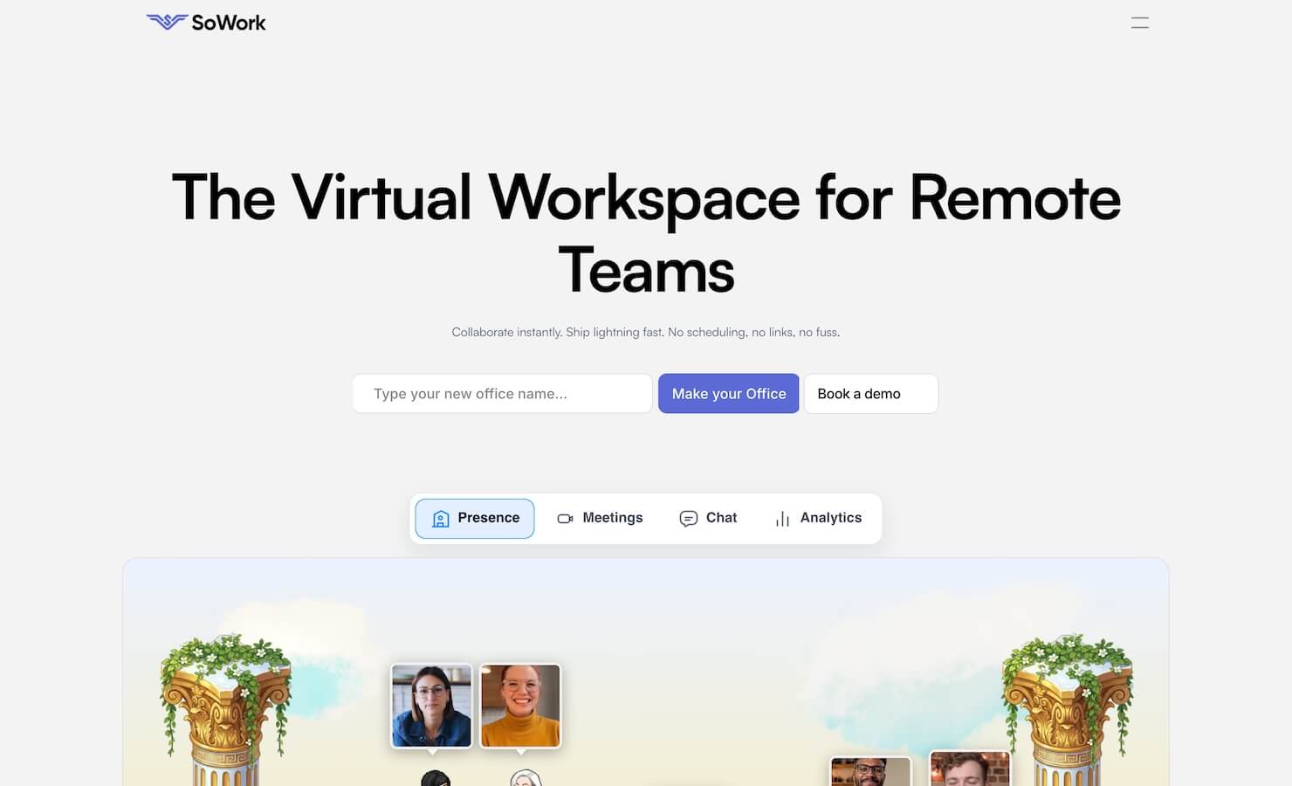Switch to the Meetings tab label

point(612,518)
